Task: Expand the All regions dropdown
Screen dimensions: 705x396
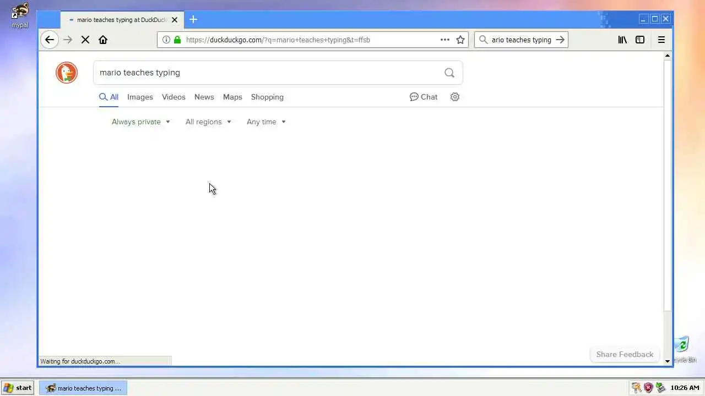Action: pyautogui.click(x=208, y=122)
